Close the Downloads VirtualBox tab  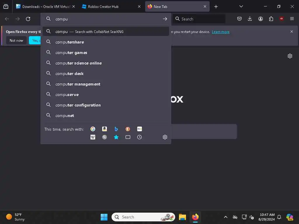[x=73, y=6]
